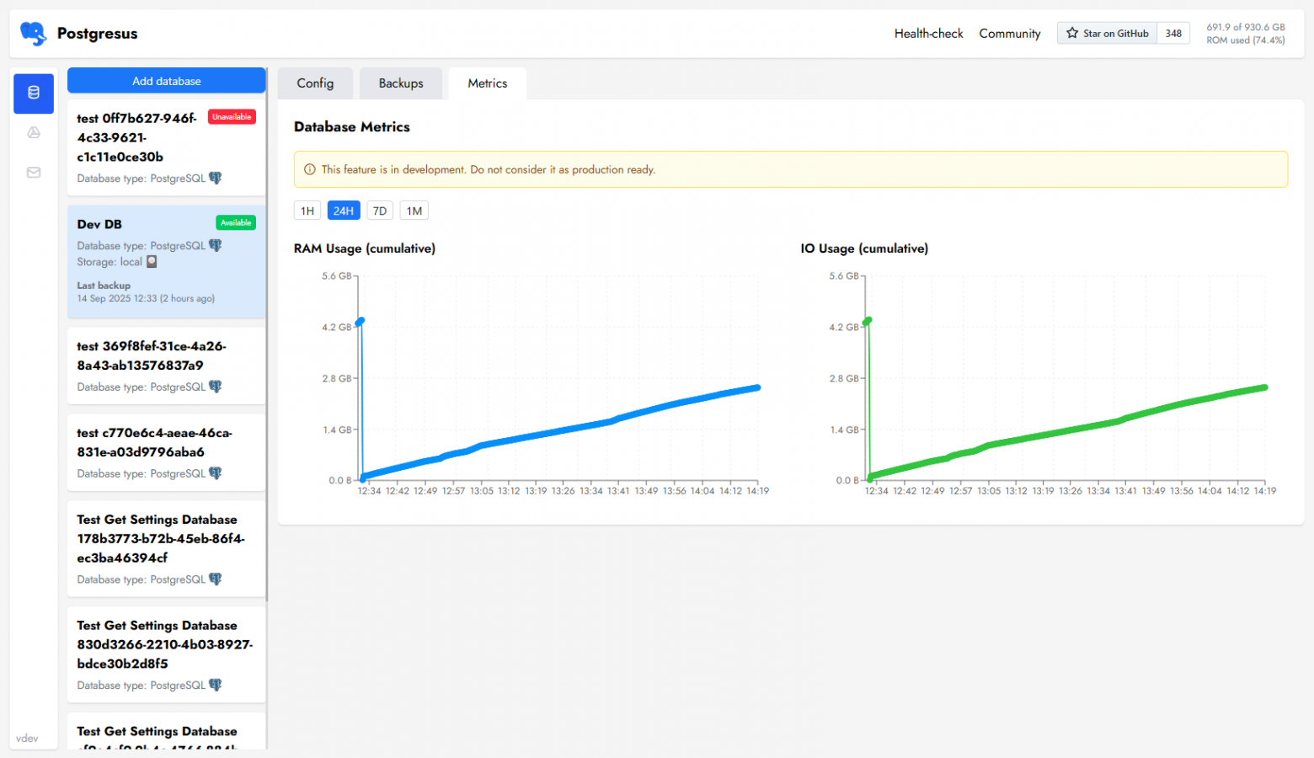Click the info icon in development warning banner

pos(309,169)
